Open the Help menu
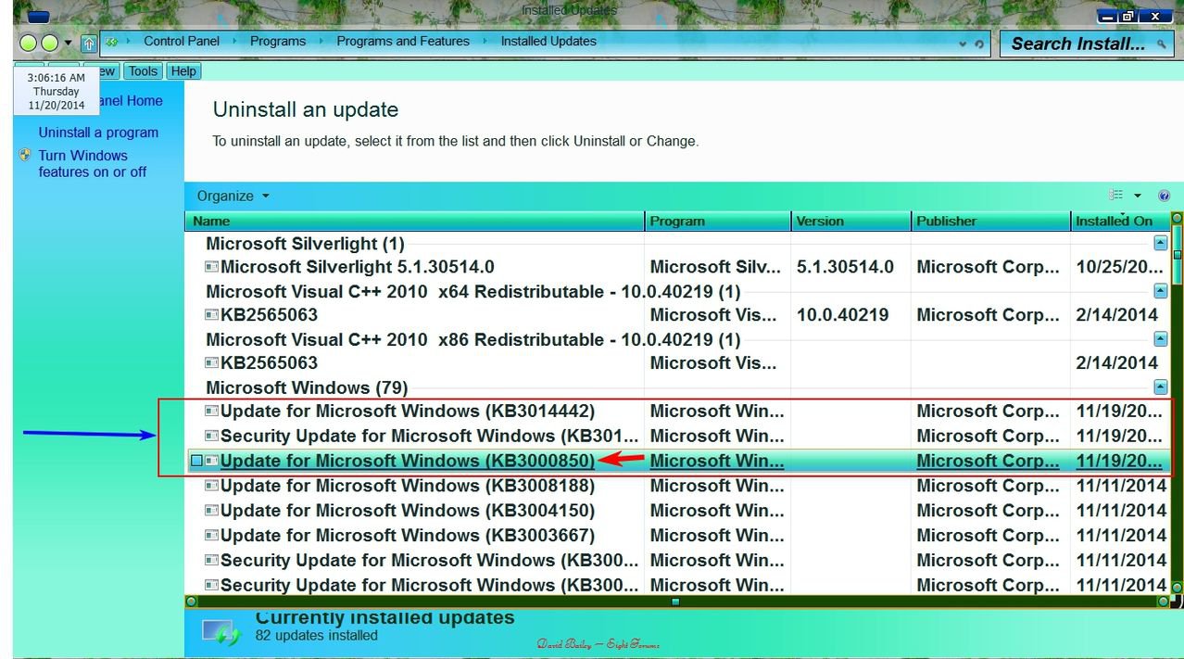Image resolution: width=1184 pixels, height=659 pixels. (183, 71)
